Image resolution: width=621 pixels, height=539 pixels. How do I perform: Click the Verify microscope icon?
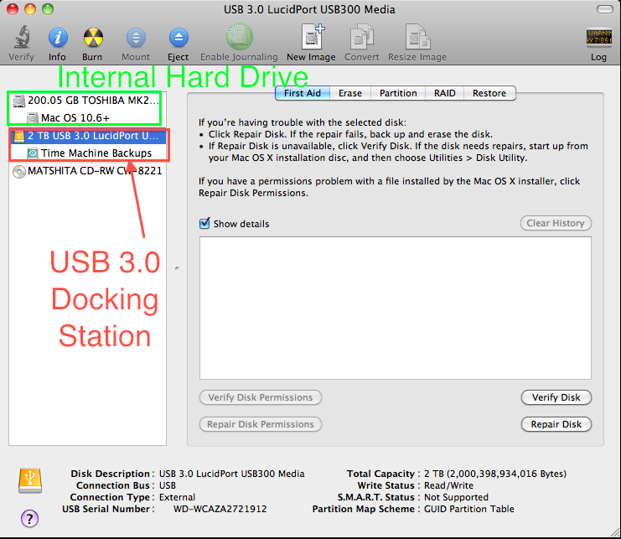pyautogui.click(x=22, y=37)
